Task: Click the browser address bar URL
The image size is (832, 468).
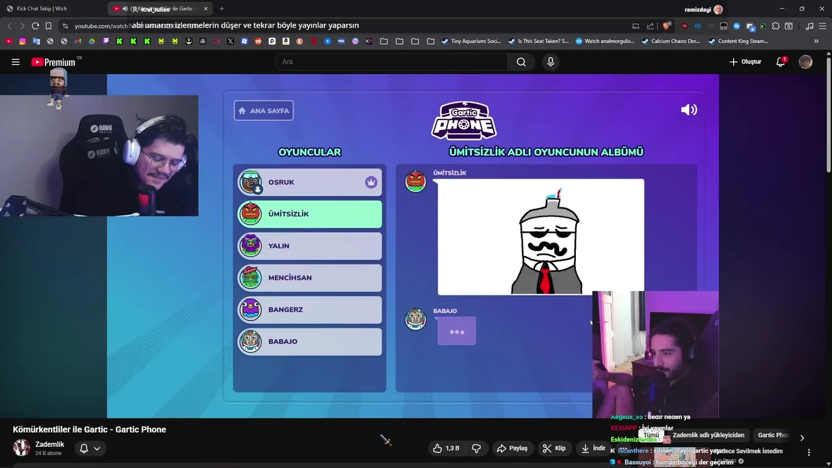Action: 344,26
